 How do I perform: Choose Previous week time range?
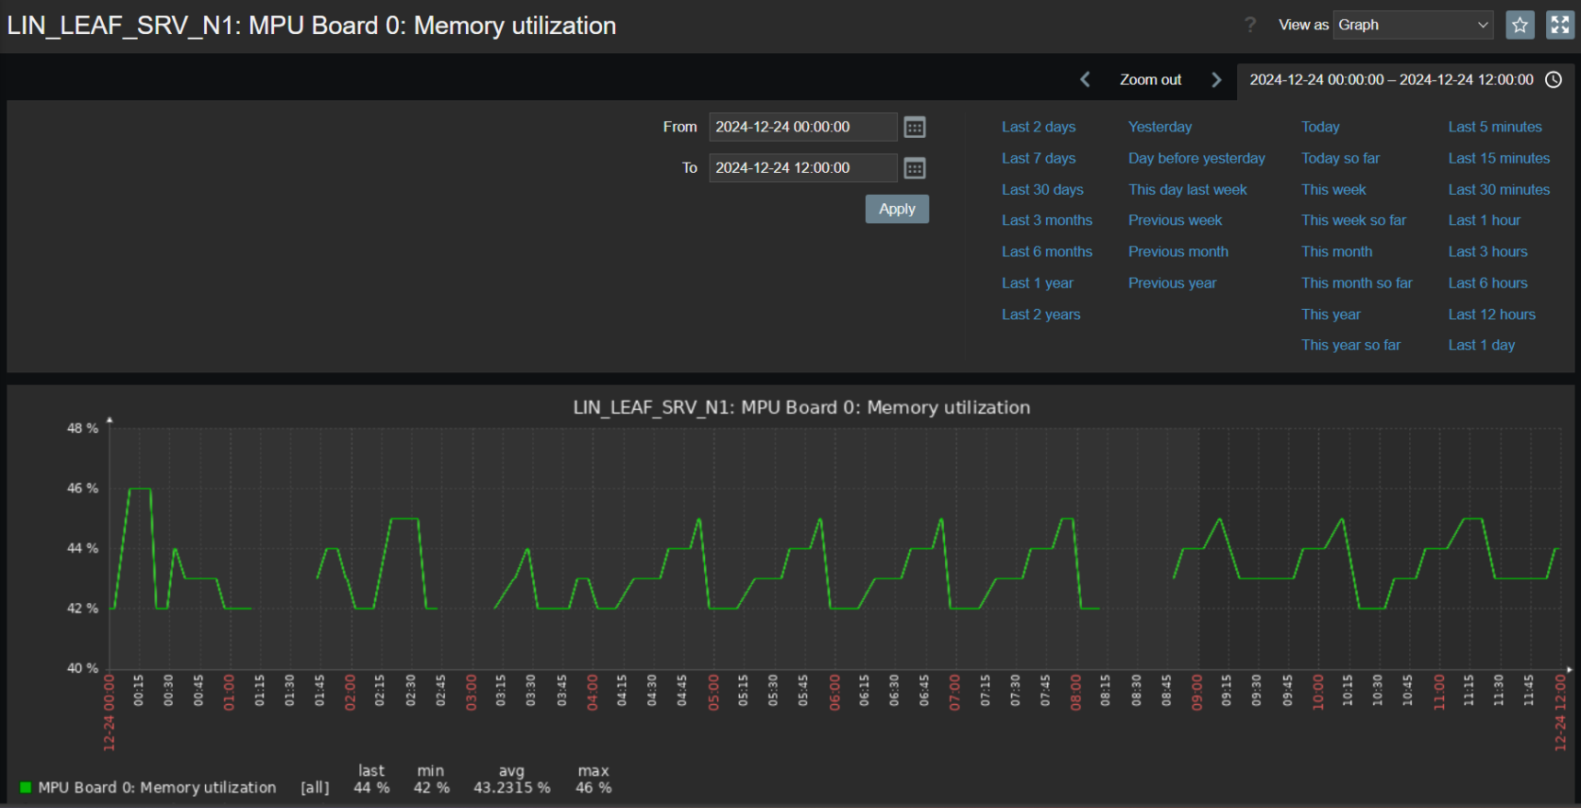[1175, 221]
